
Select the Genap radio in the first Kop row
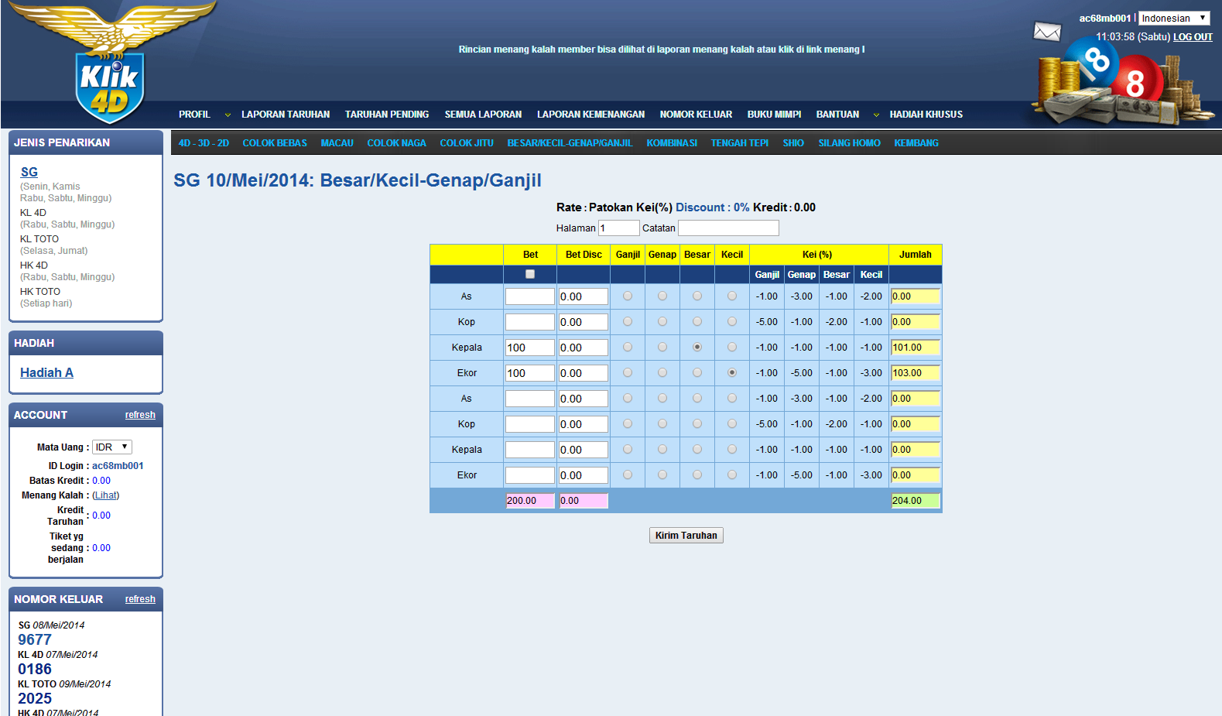pyautogui.click(x=662, y=322)
